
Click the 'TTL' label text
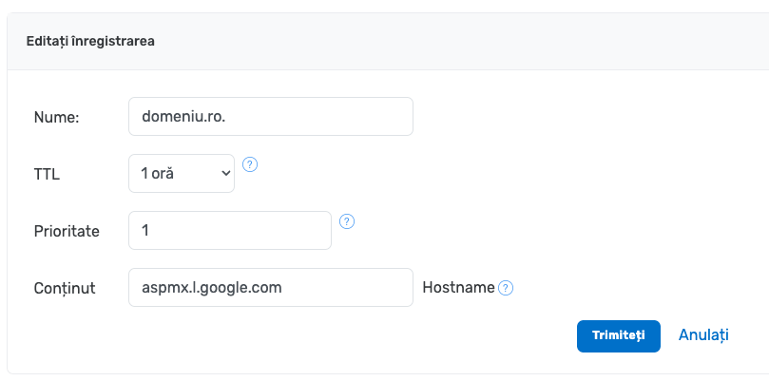pos(47,174)
